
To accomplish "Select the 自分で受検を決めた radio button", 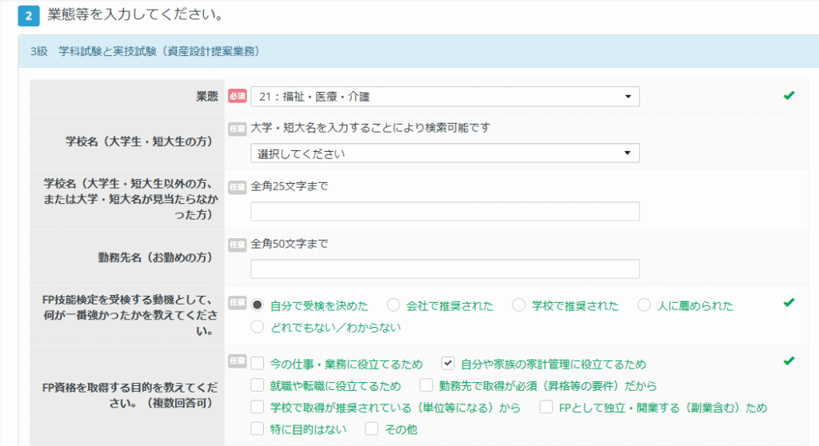I will coord(258,305).
